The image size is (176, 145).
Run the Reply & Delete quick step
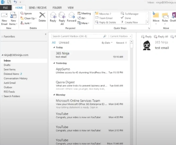(105, 22)
